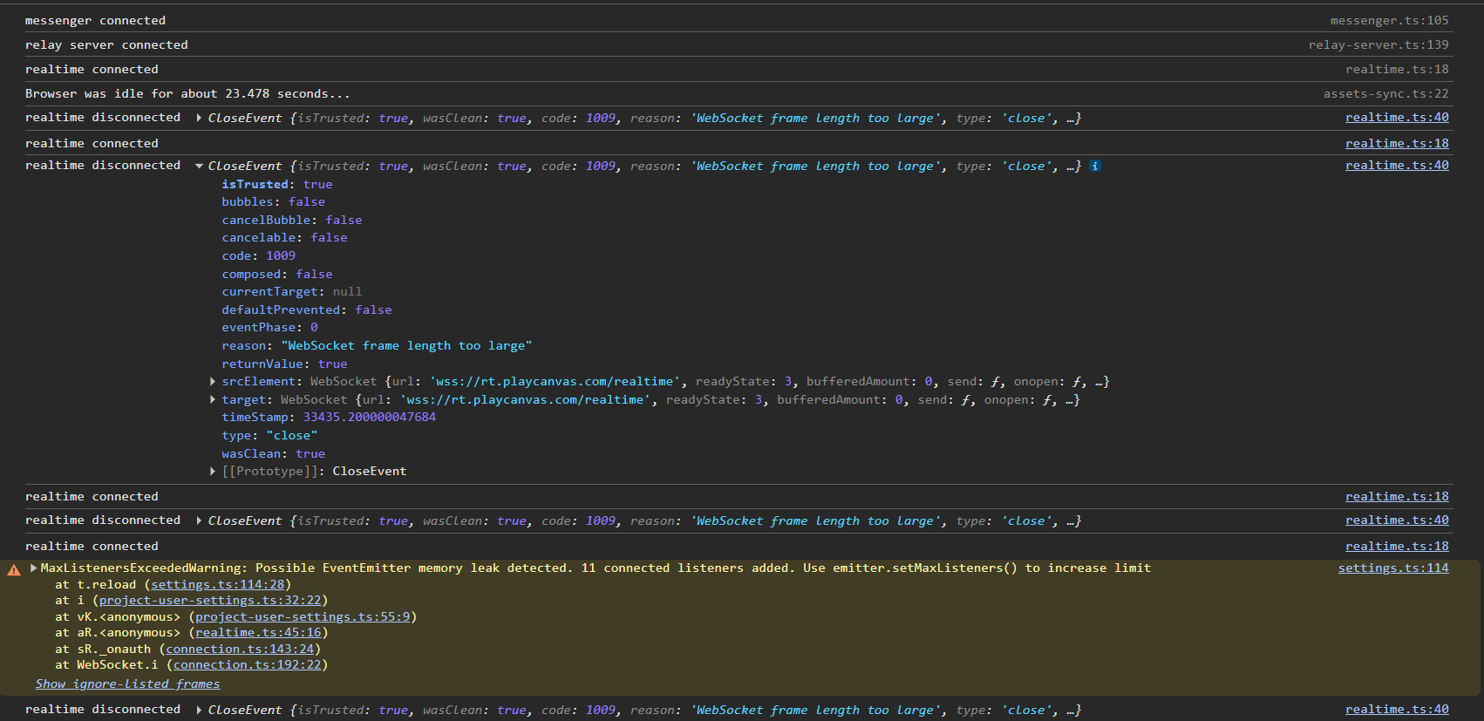
Task: Click the 'at sR._onauth' stack trace line
Action: 188,649
